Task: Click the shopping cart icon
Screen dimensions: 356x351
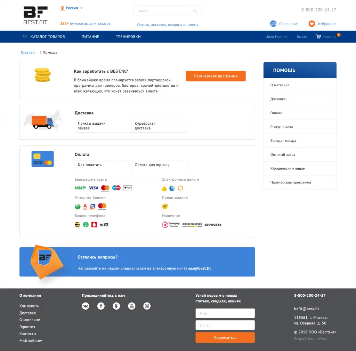Action: pos(318,37)
